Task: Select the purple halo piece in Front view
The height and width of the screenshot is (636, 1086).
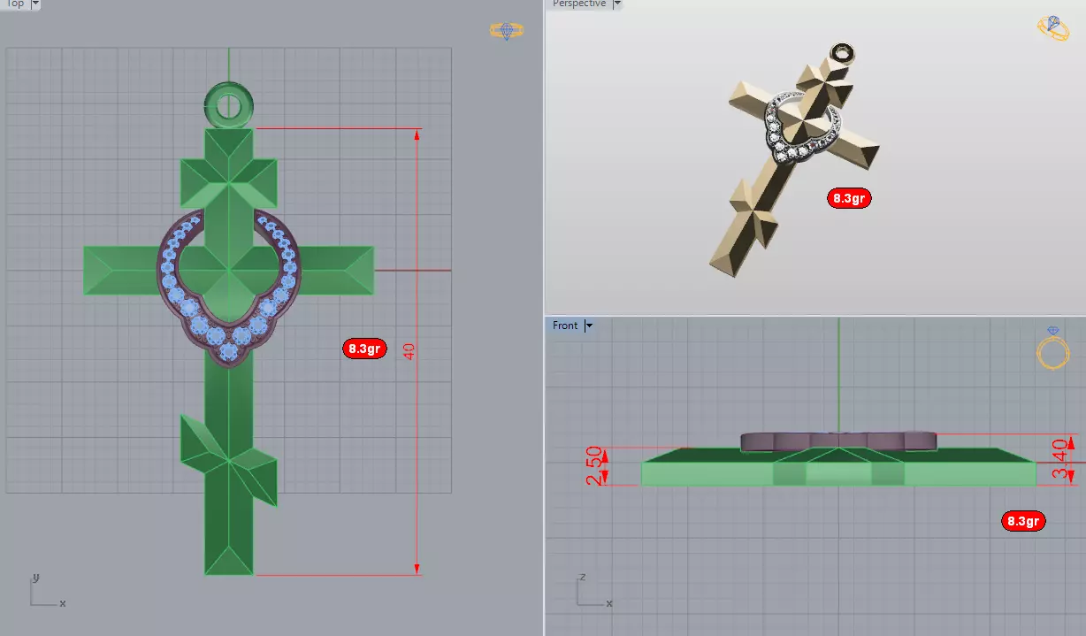Action: 837,441
